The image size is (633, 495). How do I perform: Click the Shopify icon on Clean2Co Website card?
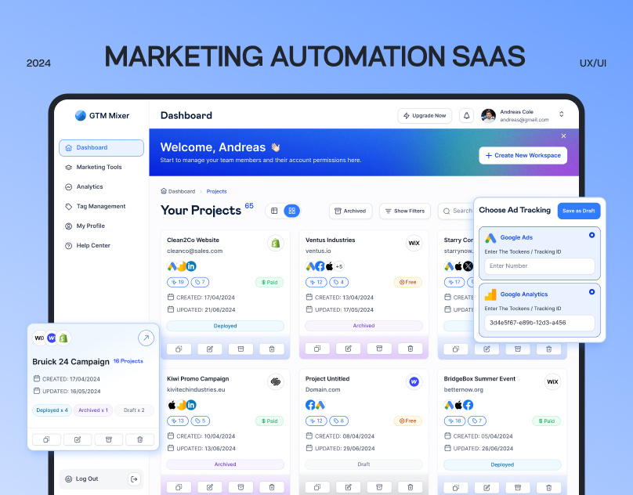[x=275, y=244]
